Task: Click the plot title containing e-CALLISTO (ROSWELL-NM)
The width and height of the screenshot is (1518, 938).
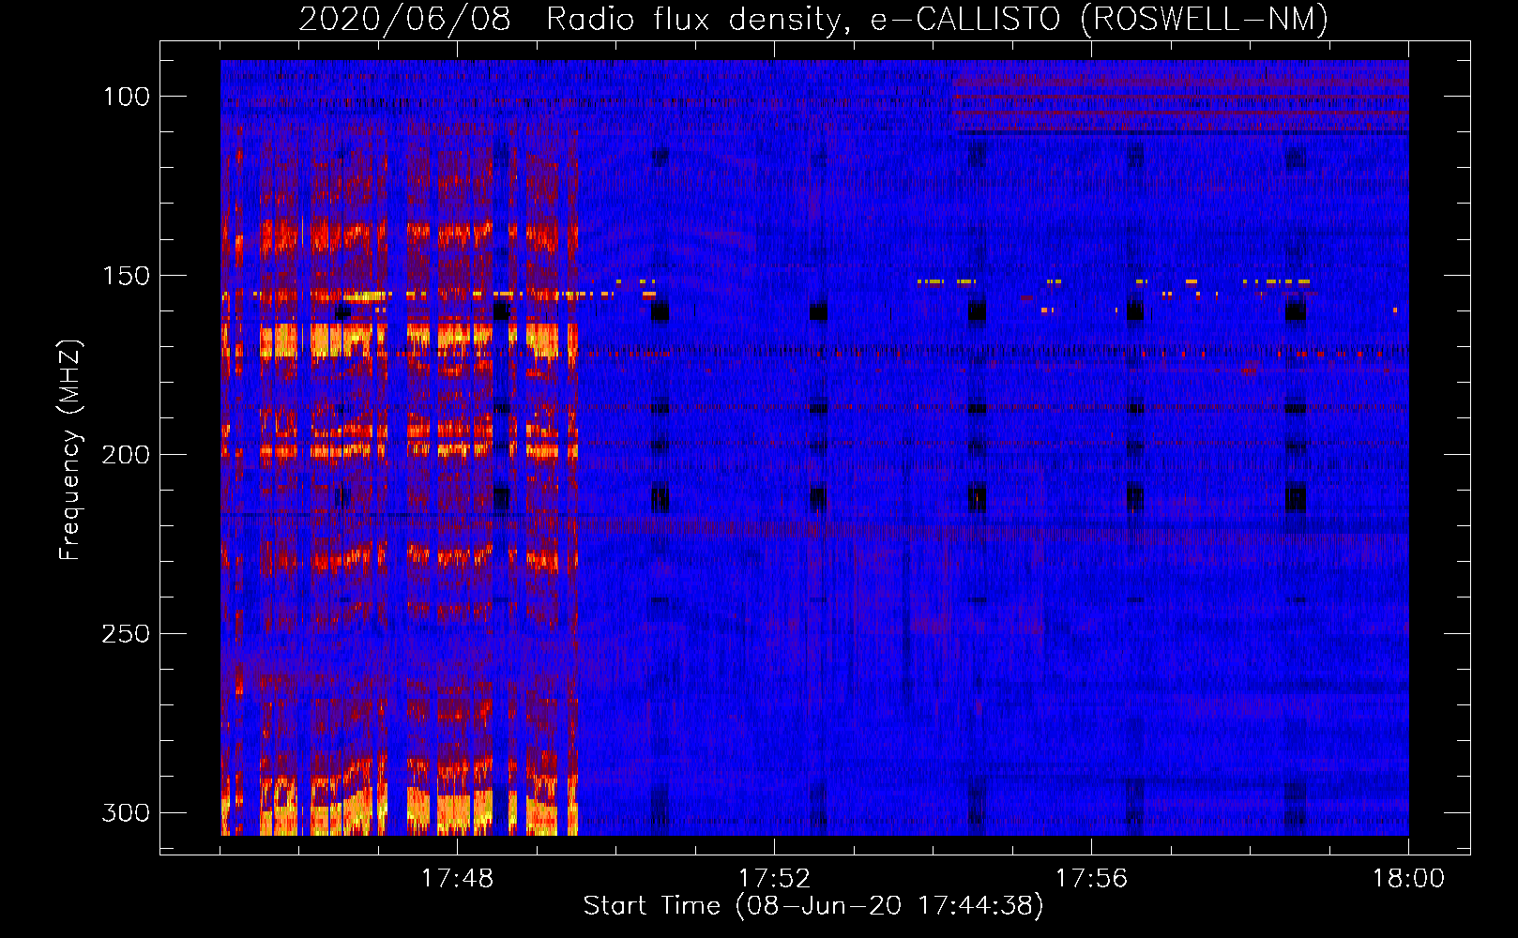Action: click(813, 19)
